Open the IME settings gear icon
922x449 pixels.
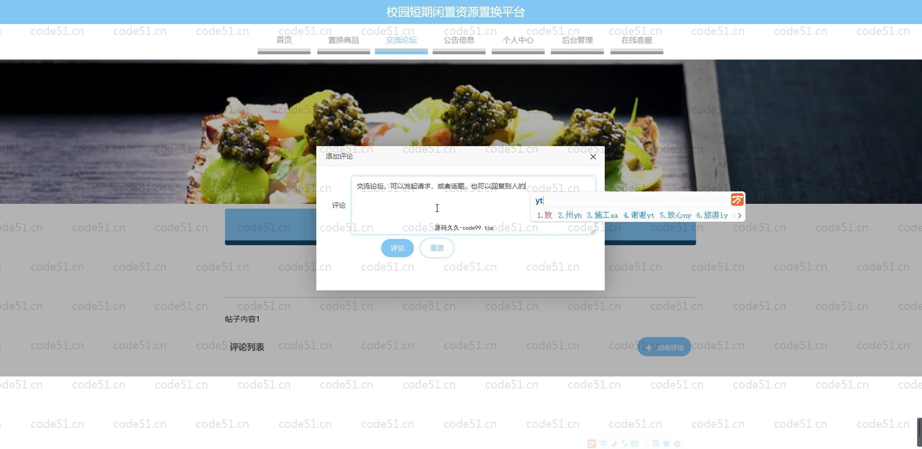point(678,444)
